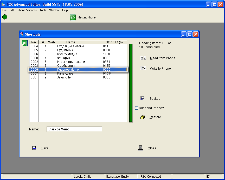
Task: Open the Tools menu
Action: [43, 10]
